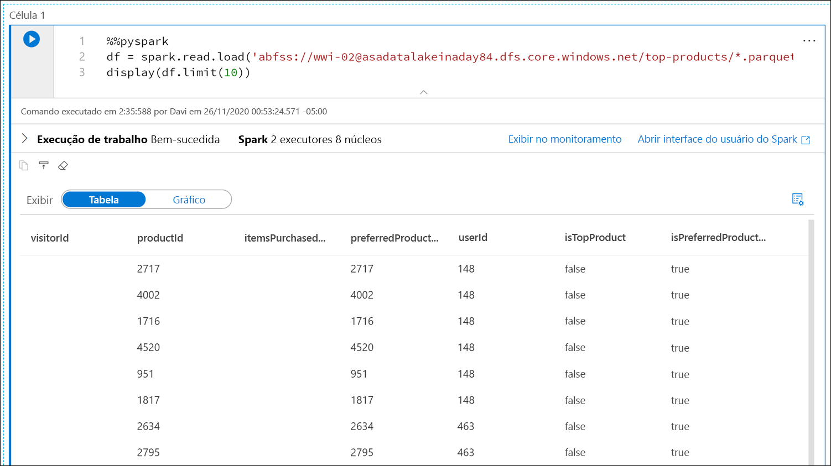Open table view options icon
This screenshot has height=466, width=831.
point(797,200)
